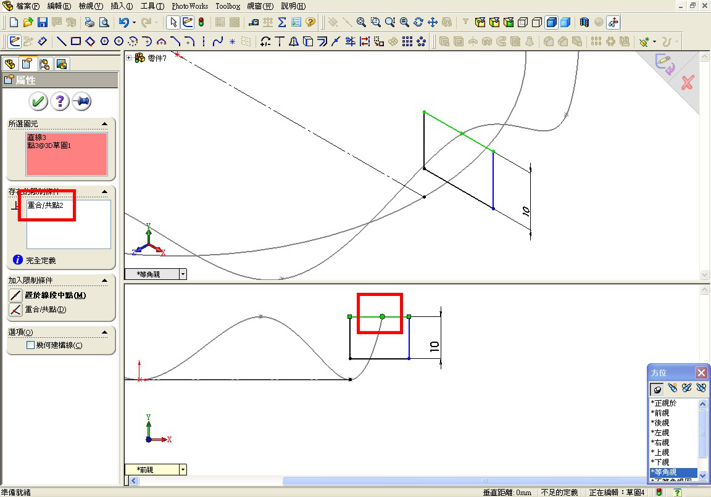
Task: Create a new view in the 方位 dialog
Action: click(x=671, y=389)
